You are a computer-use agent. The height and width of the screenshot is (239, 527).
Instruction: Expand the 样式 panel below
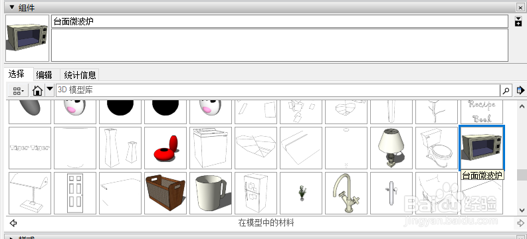(x=12, y=237)
